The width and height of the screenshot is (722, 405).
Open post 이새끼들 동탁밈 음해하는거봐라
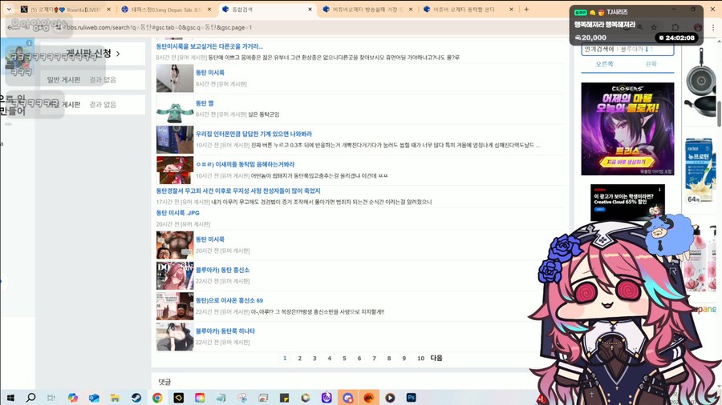tap(245, 164)
